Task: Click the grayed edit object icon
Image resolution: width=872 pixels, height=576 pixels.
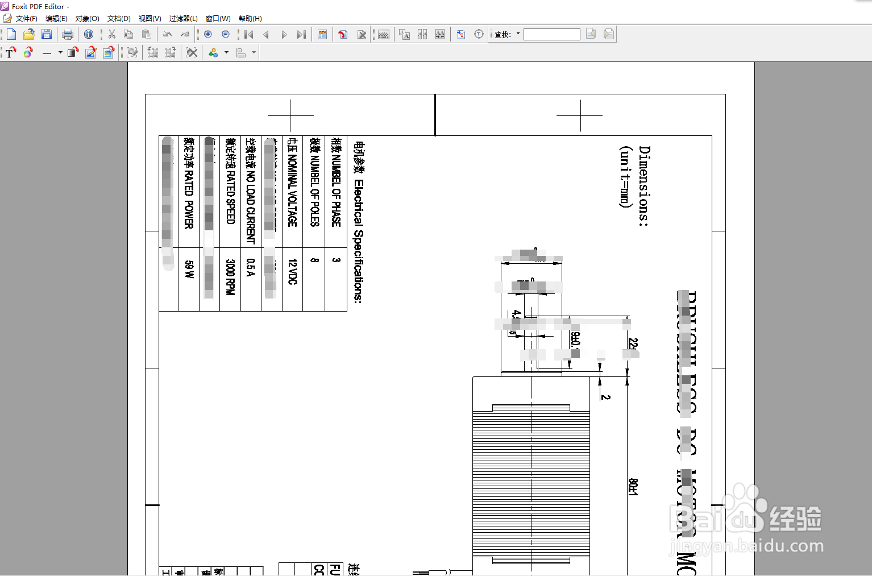Action: tap(132, 52)
